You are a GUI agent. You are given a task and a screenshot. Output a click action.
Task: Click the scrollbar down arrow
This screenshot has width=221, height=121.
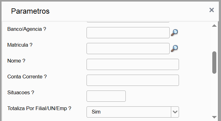point(214,117)
